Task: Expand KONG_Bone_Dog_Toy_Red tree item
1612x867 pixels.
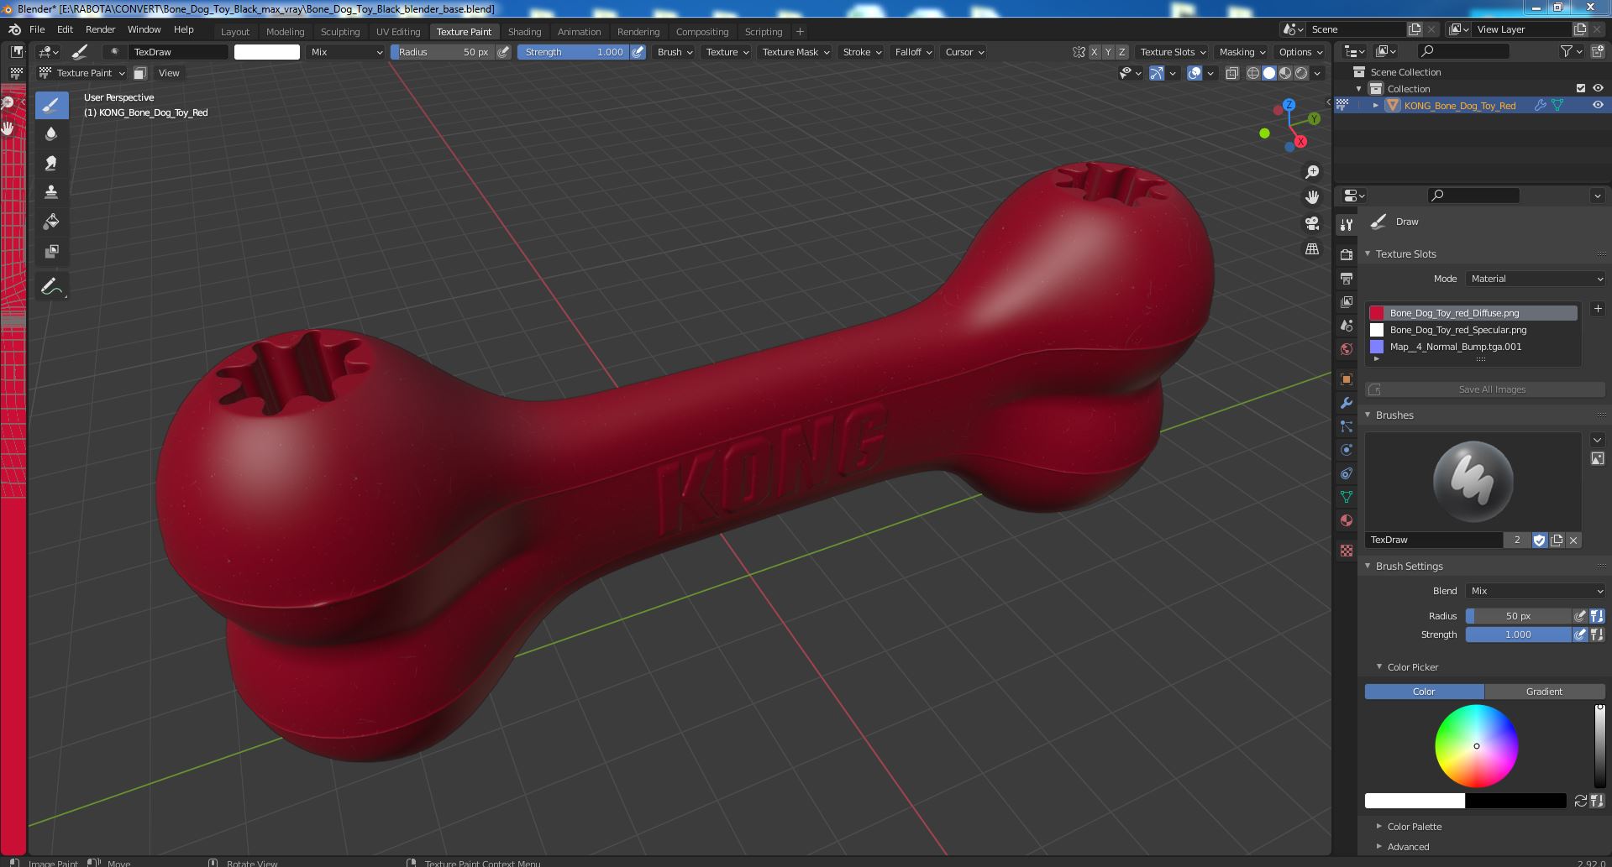Action: pos(1375,105)
